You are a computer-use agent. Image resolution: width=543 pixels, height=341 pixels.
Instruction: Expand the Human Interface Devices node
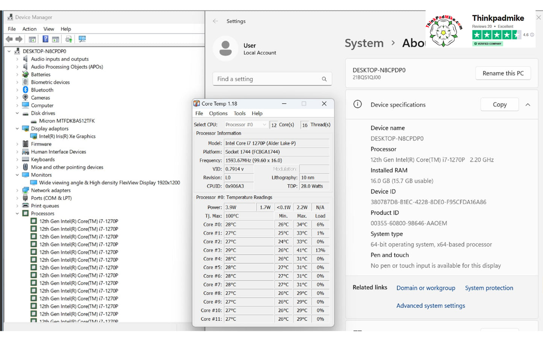click(x=17, y=152)
